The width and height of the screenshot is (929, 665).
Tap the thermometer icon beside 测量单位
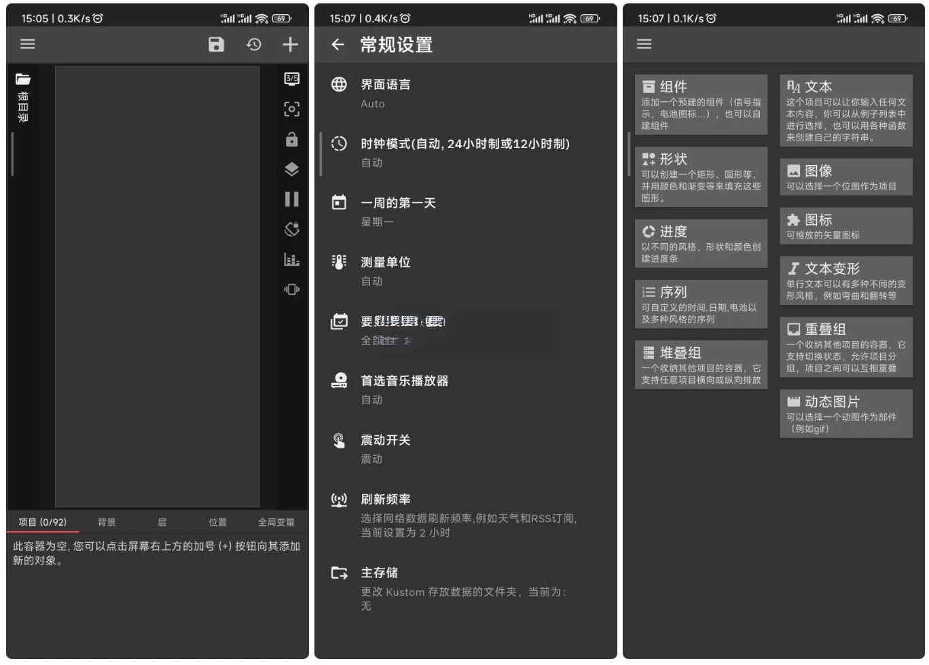339,262
